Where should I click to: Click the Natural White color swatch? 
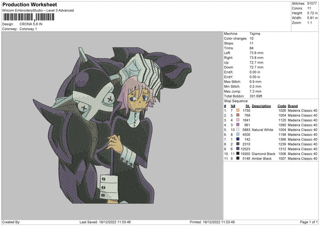tap(238, 130)
